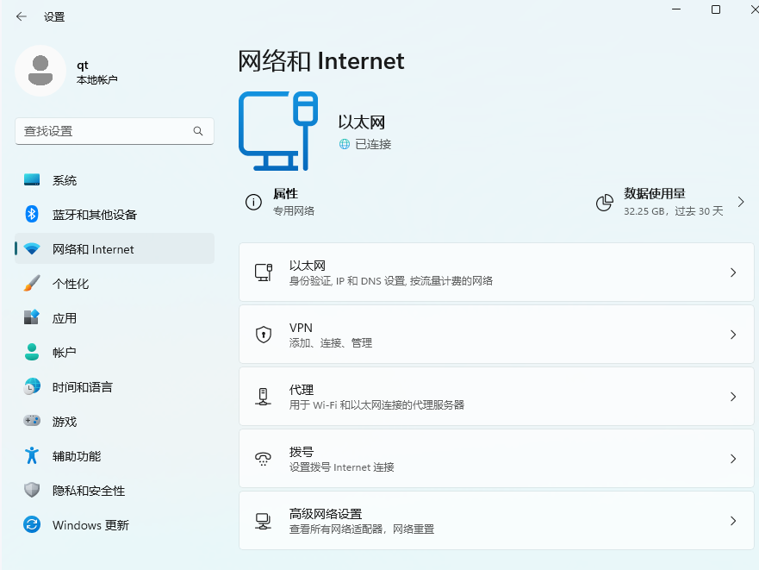
Task: Click the info icon next to 属性
Action: pyautogui.click(x=253, y=202)
